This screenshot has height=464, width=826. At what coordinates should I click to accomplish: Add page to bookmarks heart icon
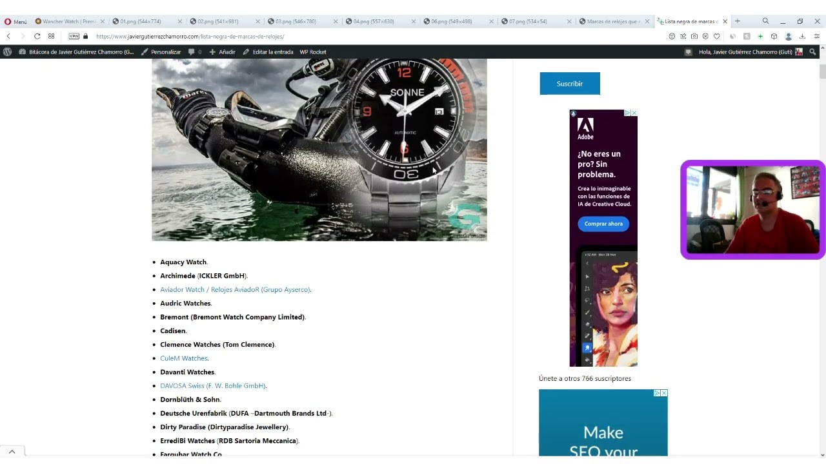pos(716,36)
